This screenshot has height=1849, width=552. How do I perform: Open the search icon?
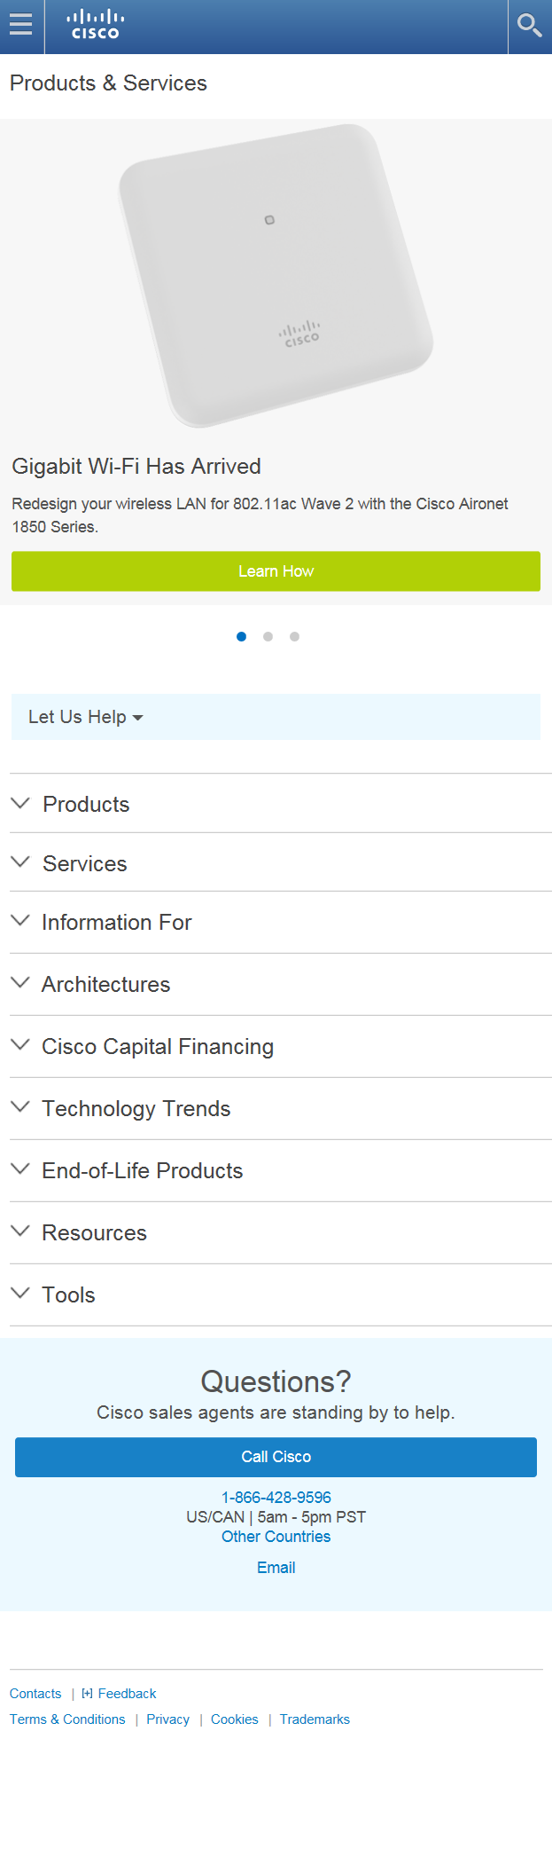click(529, 26)
